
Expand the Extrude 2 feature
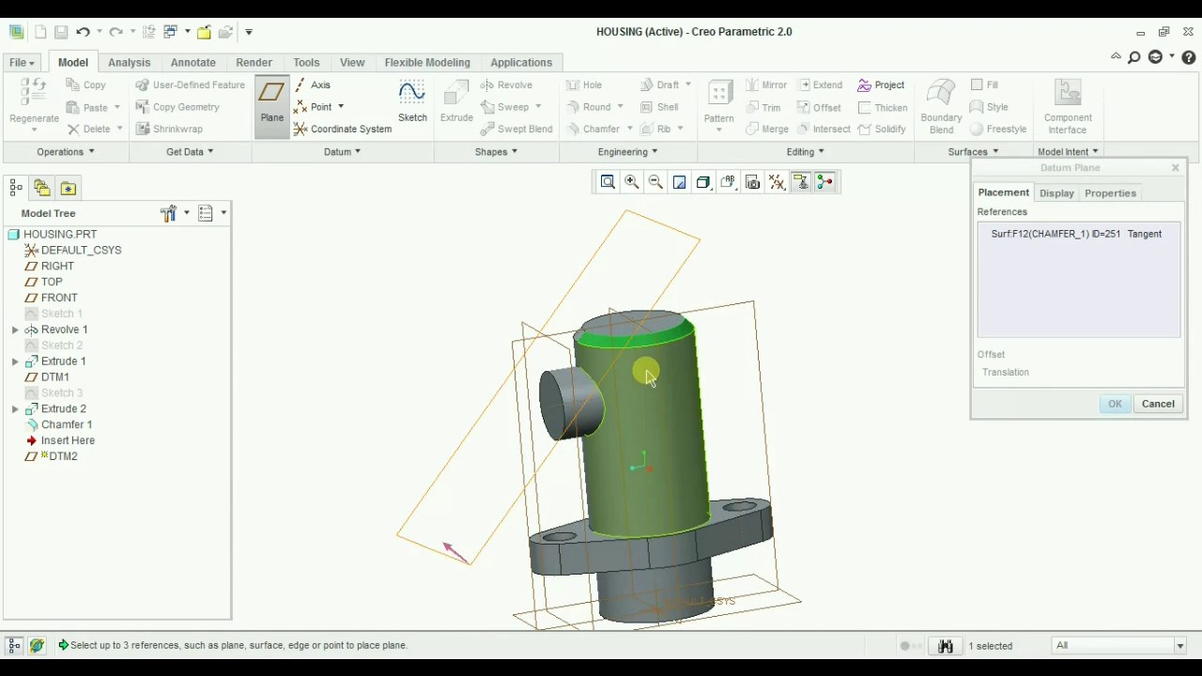coord(15,409)
